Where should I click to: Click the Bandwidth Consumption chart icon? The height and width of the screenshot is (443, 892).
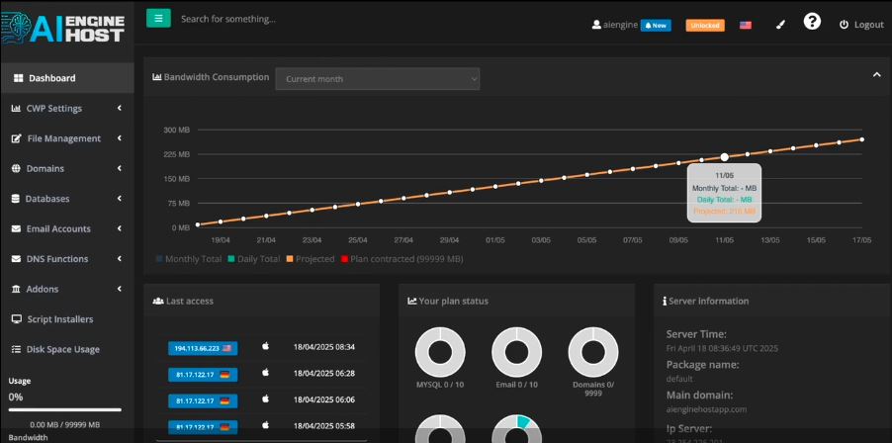pos(157,77)
